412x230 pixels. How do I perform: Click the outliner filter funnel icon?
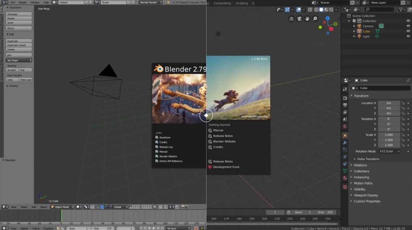pyautogui.click(x=401, y=10)
